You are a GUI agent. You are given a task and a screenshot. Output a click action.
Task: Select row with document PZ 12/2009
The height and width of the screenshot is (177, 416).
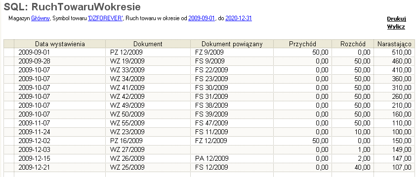[x=209, y=53]
